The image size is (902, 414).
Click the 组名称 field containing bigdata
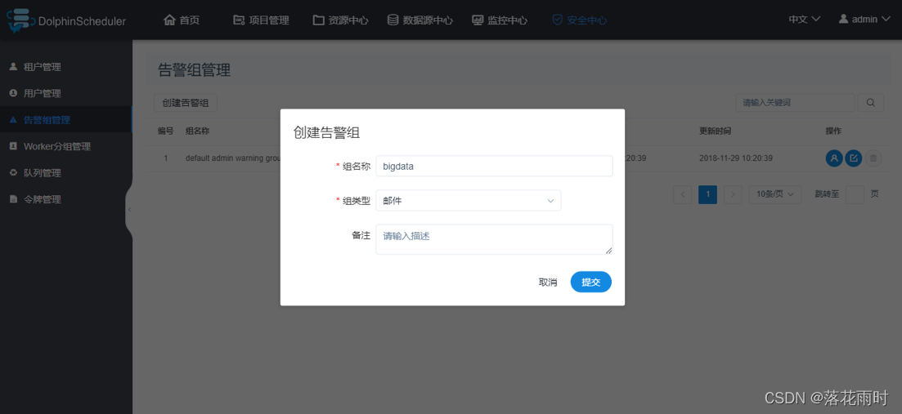pos(494,166)
